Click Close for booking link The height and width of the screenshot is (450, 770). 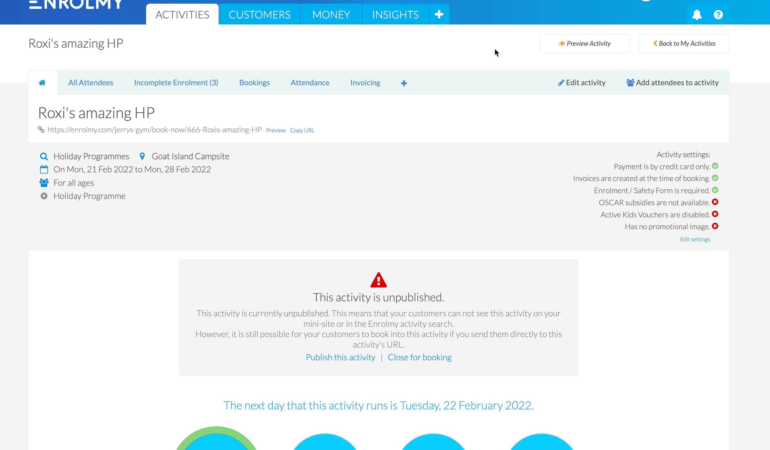[x=419, y=357]
